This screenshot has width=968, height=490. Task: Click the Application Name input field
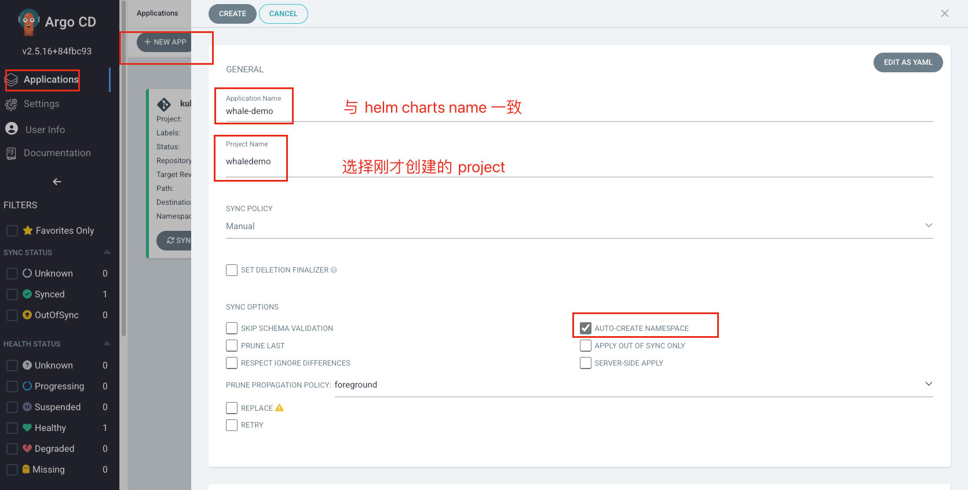pyautogui.click(x=579, y=111)
